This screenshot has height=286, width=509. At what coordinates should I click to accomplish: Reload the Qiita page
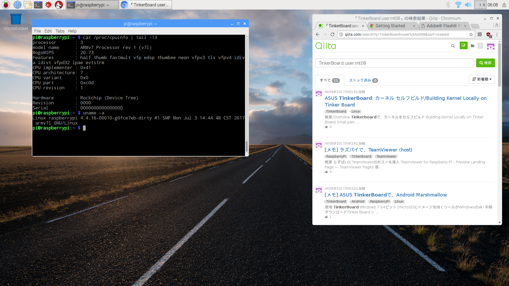click(332, 34)
